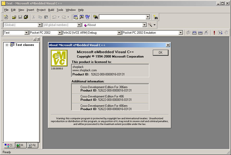
Task: Click the Save floppy disk icon
Action: point(20,17)
